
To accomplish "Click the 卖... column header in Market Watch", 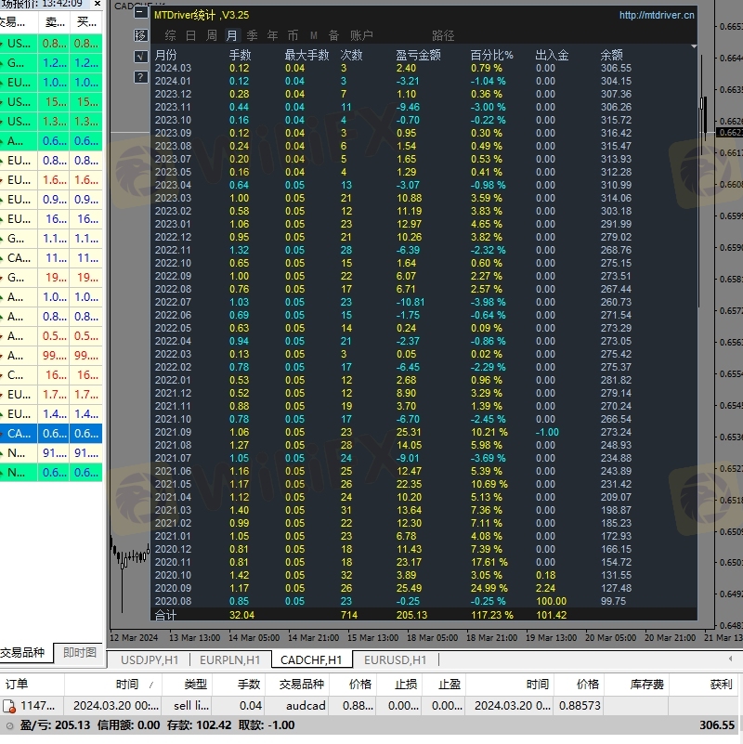I will 55,21.
